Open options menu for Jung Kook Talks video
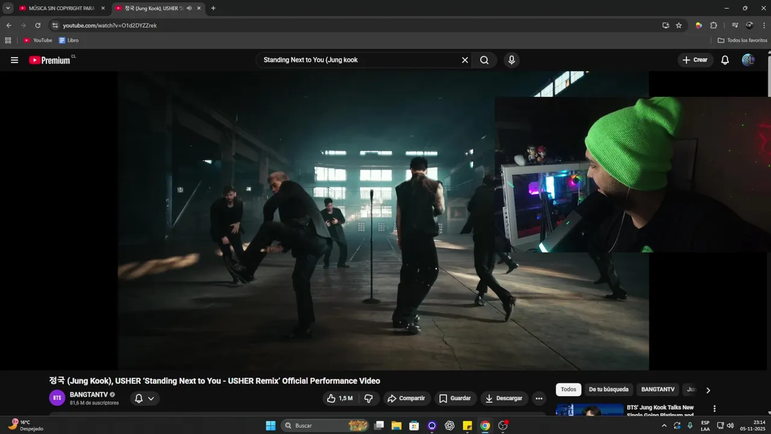771x434 pixels. [714, 409]
